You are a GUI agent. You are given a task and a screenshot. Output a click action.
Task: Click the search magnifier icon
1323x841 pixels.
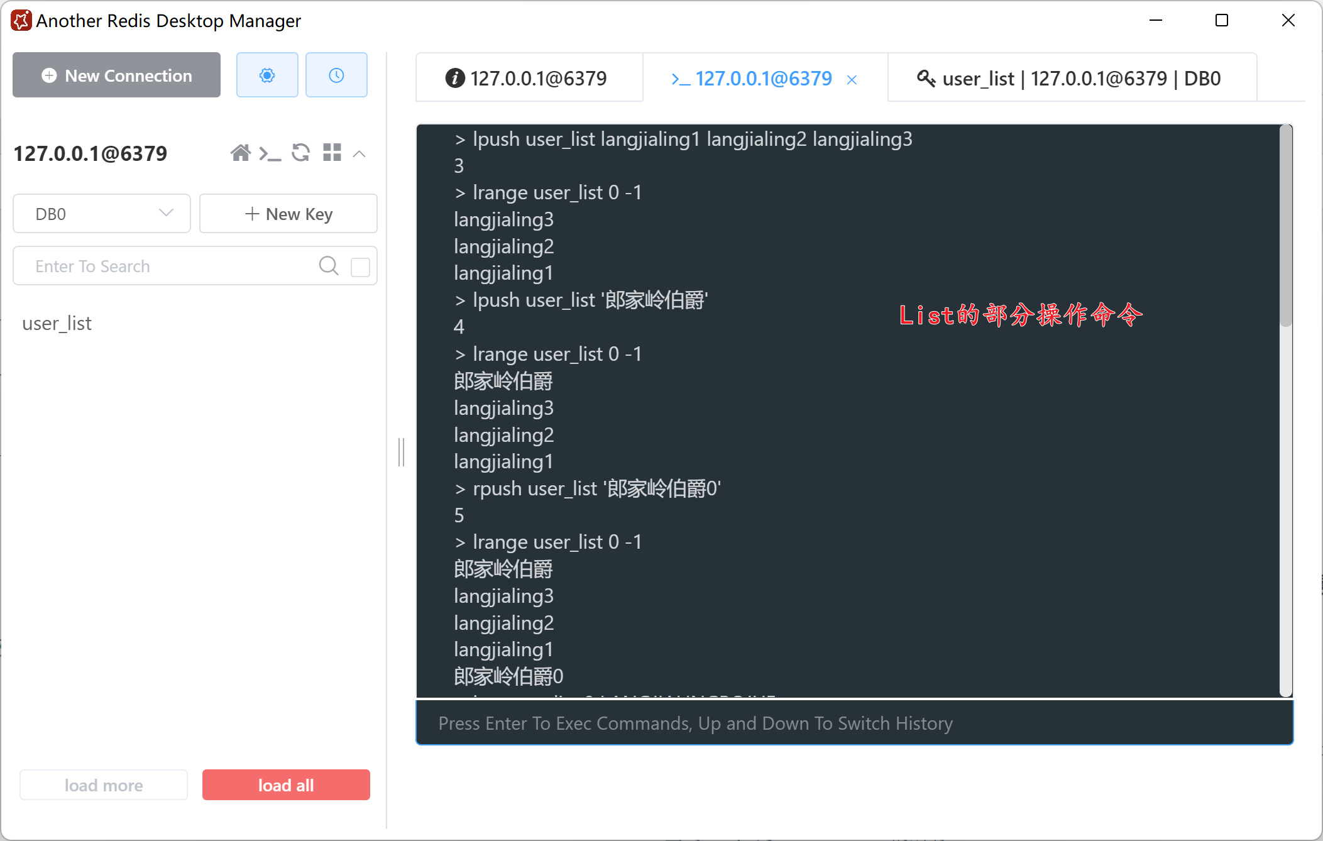[329, 266]
